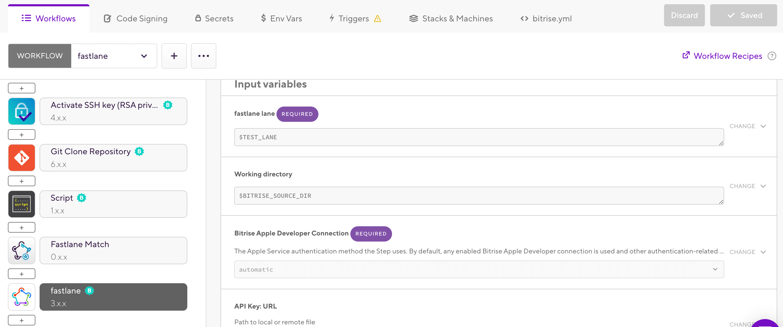Click the help question mark icon
783x327 pixels.
click(772, 56)
